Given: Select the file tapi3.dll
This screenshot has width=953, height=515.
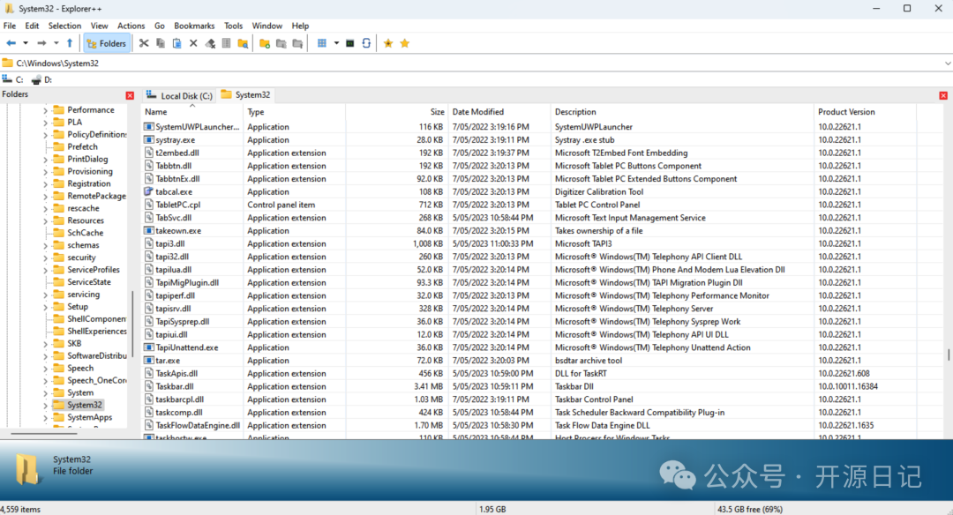Looking at the screenshot, I should (x=169, y=243).
